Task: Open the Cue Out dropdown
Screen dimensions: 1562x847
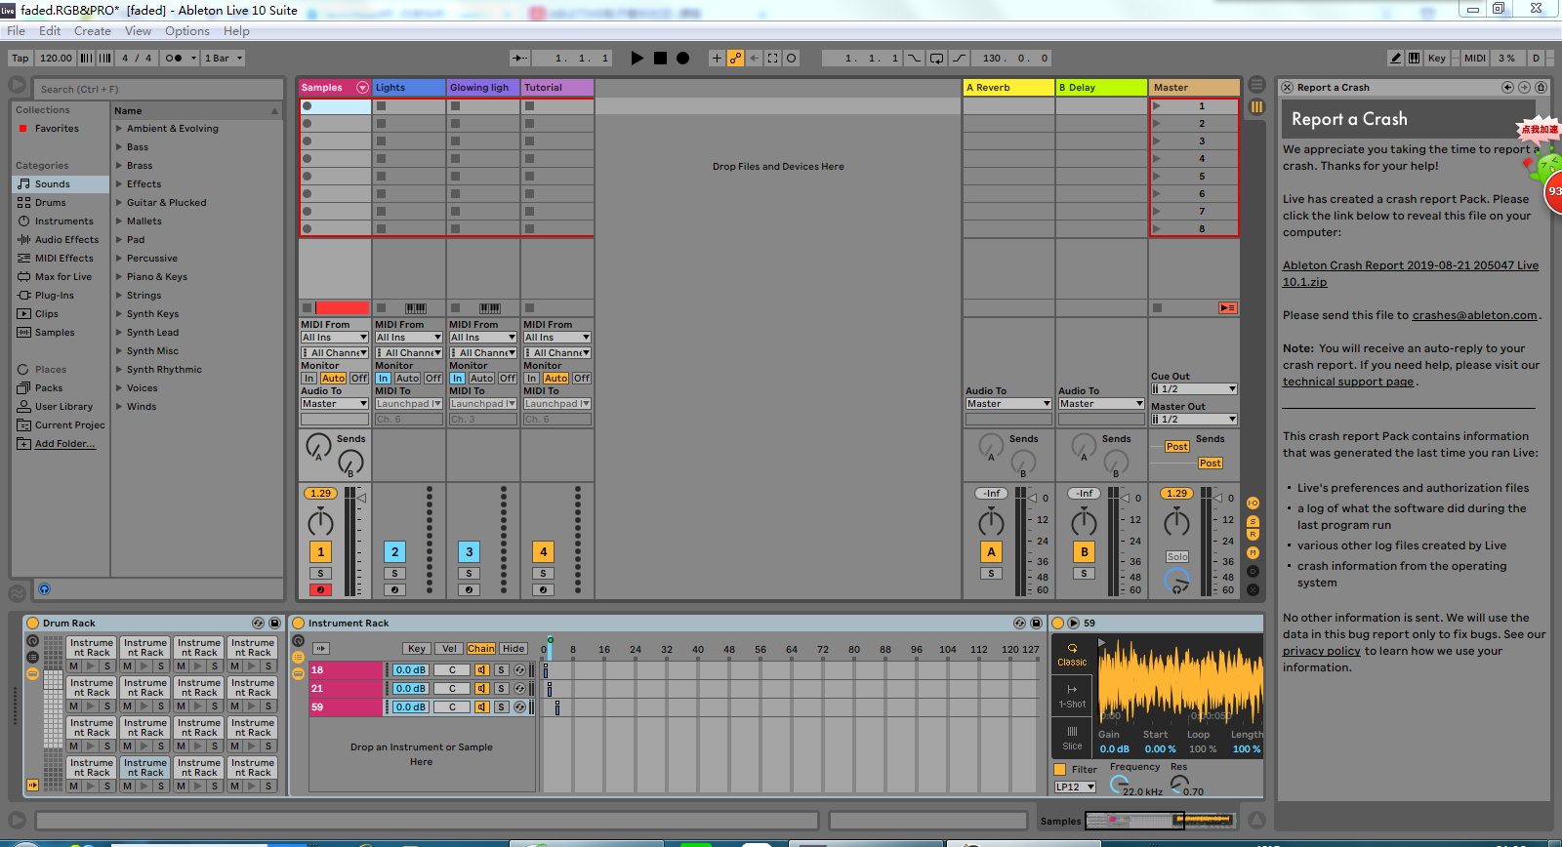Action: pyautogui.click(x=1195, y=389)
